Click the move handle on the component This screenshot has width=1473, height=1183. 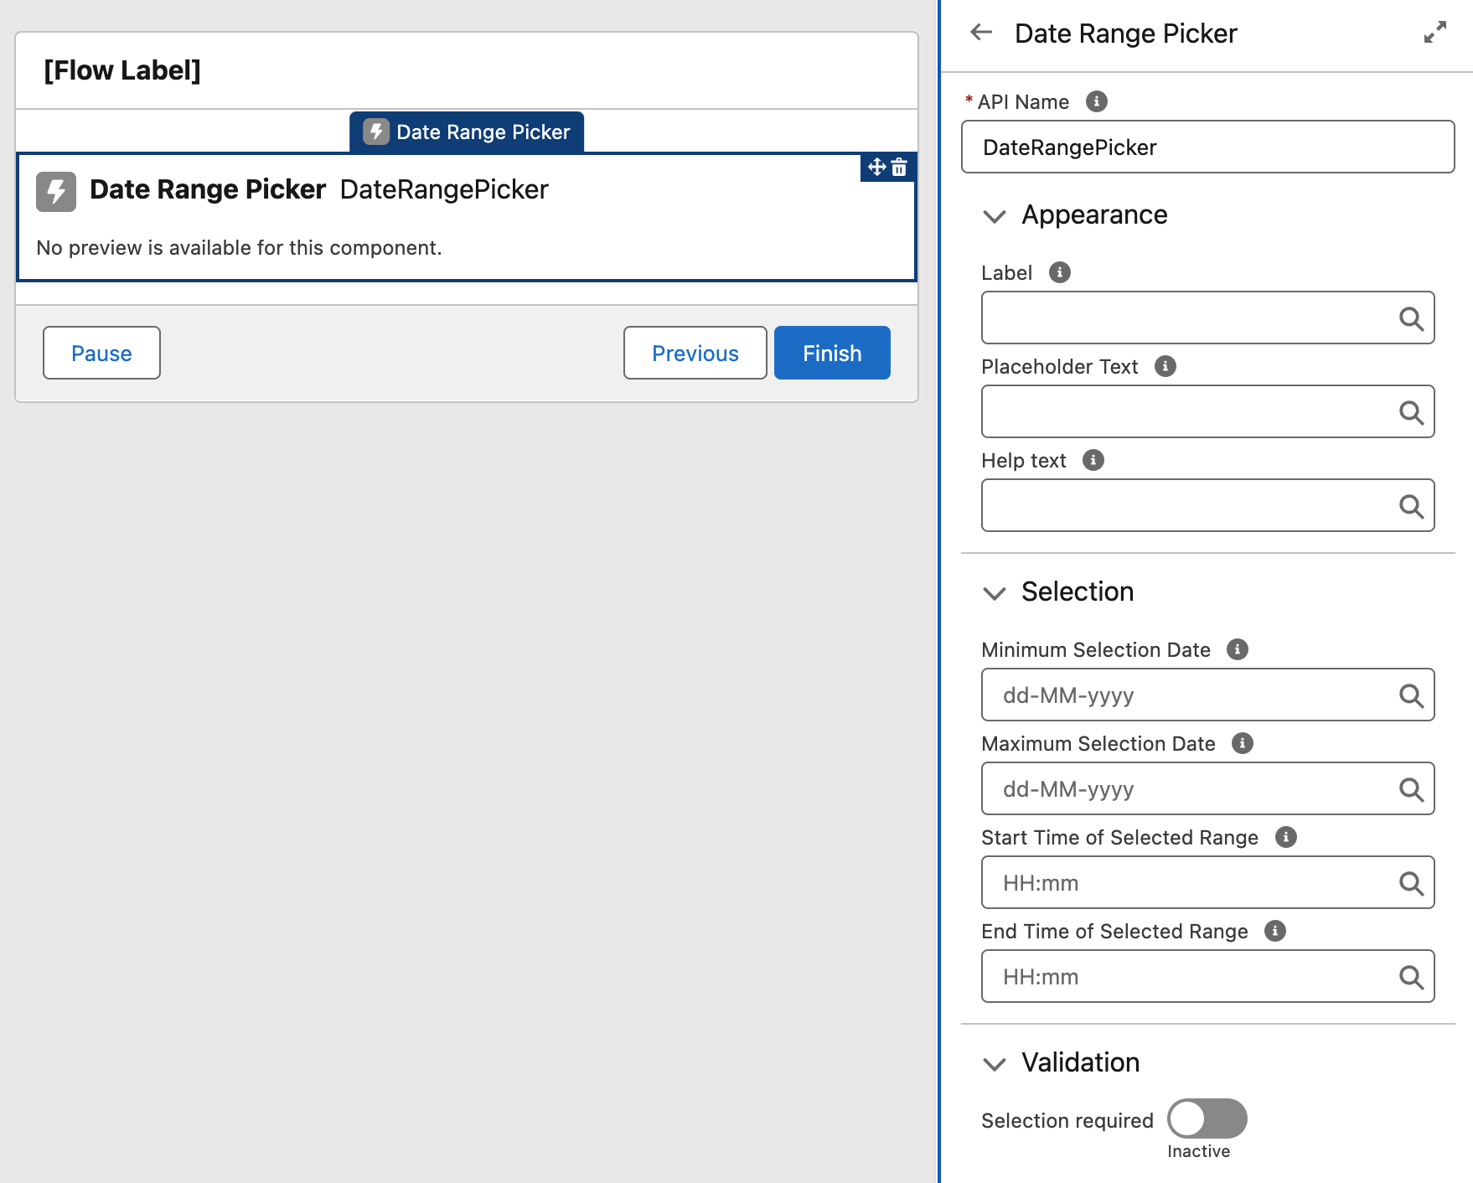point(876,168)
